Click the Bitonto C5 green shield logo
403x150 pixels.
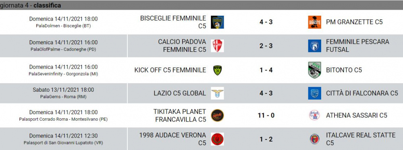click(x=315, y=70)
